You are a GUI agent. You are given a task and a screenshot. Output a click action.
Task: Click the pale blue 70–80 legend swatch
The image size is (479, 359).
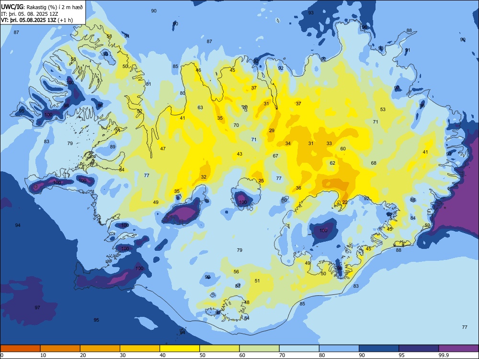[299, 348]
